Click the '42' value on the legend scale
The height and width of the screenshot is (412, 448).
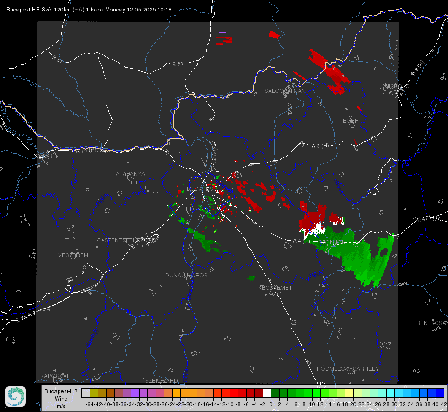coord(443,404)
